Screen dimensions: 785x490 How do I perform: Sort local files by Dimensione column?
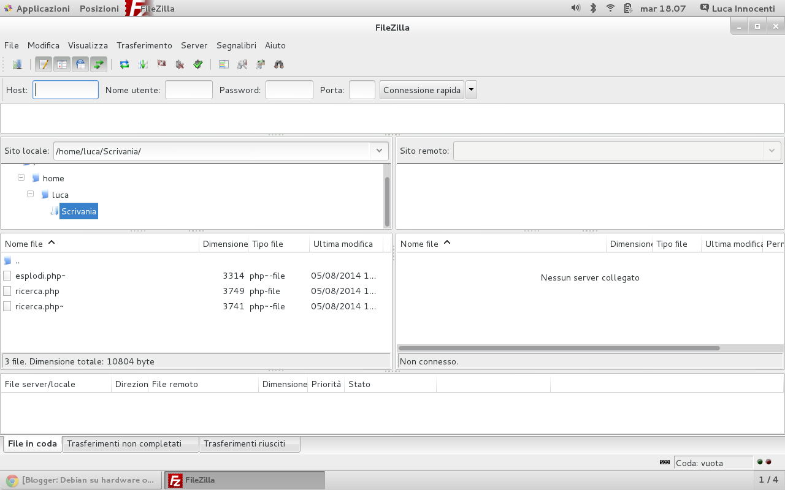click(224, 244)
